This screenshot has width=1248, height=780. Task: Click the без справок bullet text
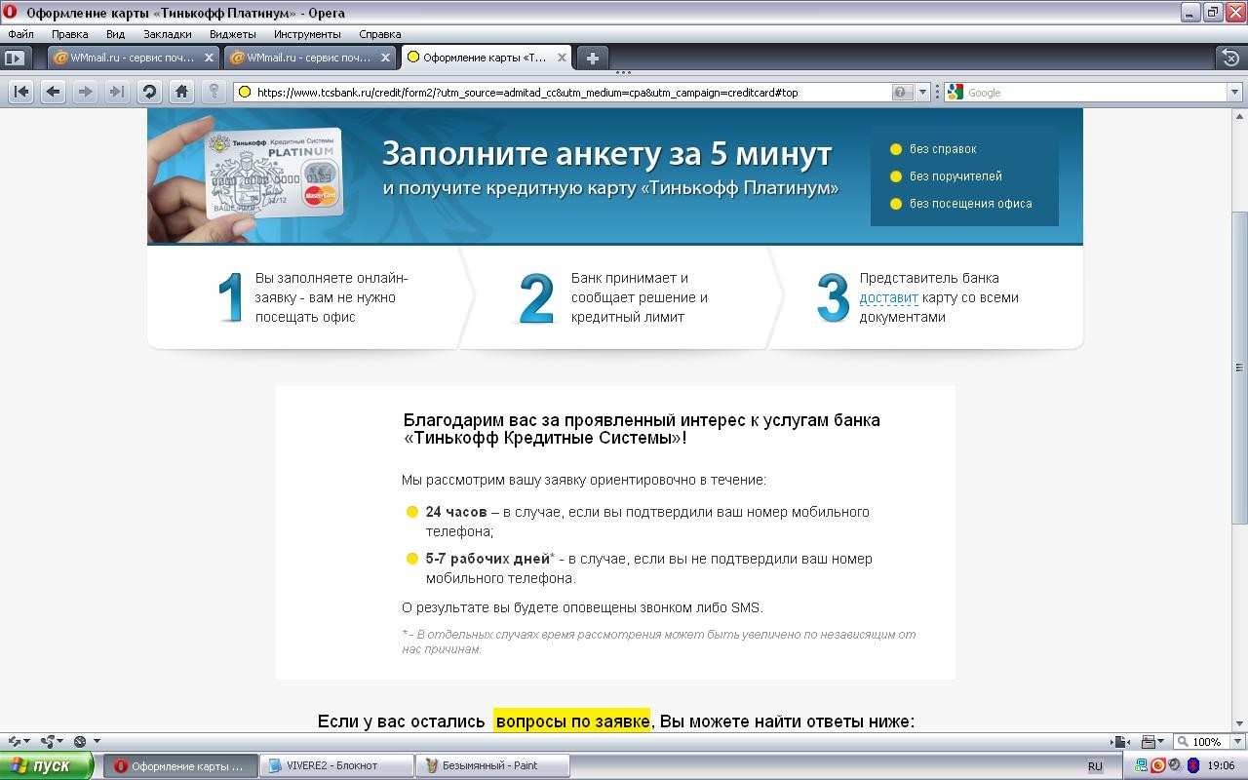[x=943, y=149]
